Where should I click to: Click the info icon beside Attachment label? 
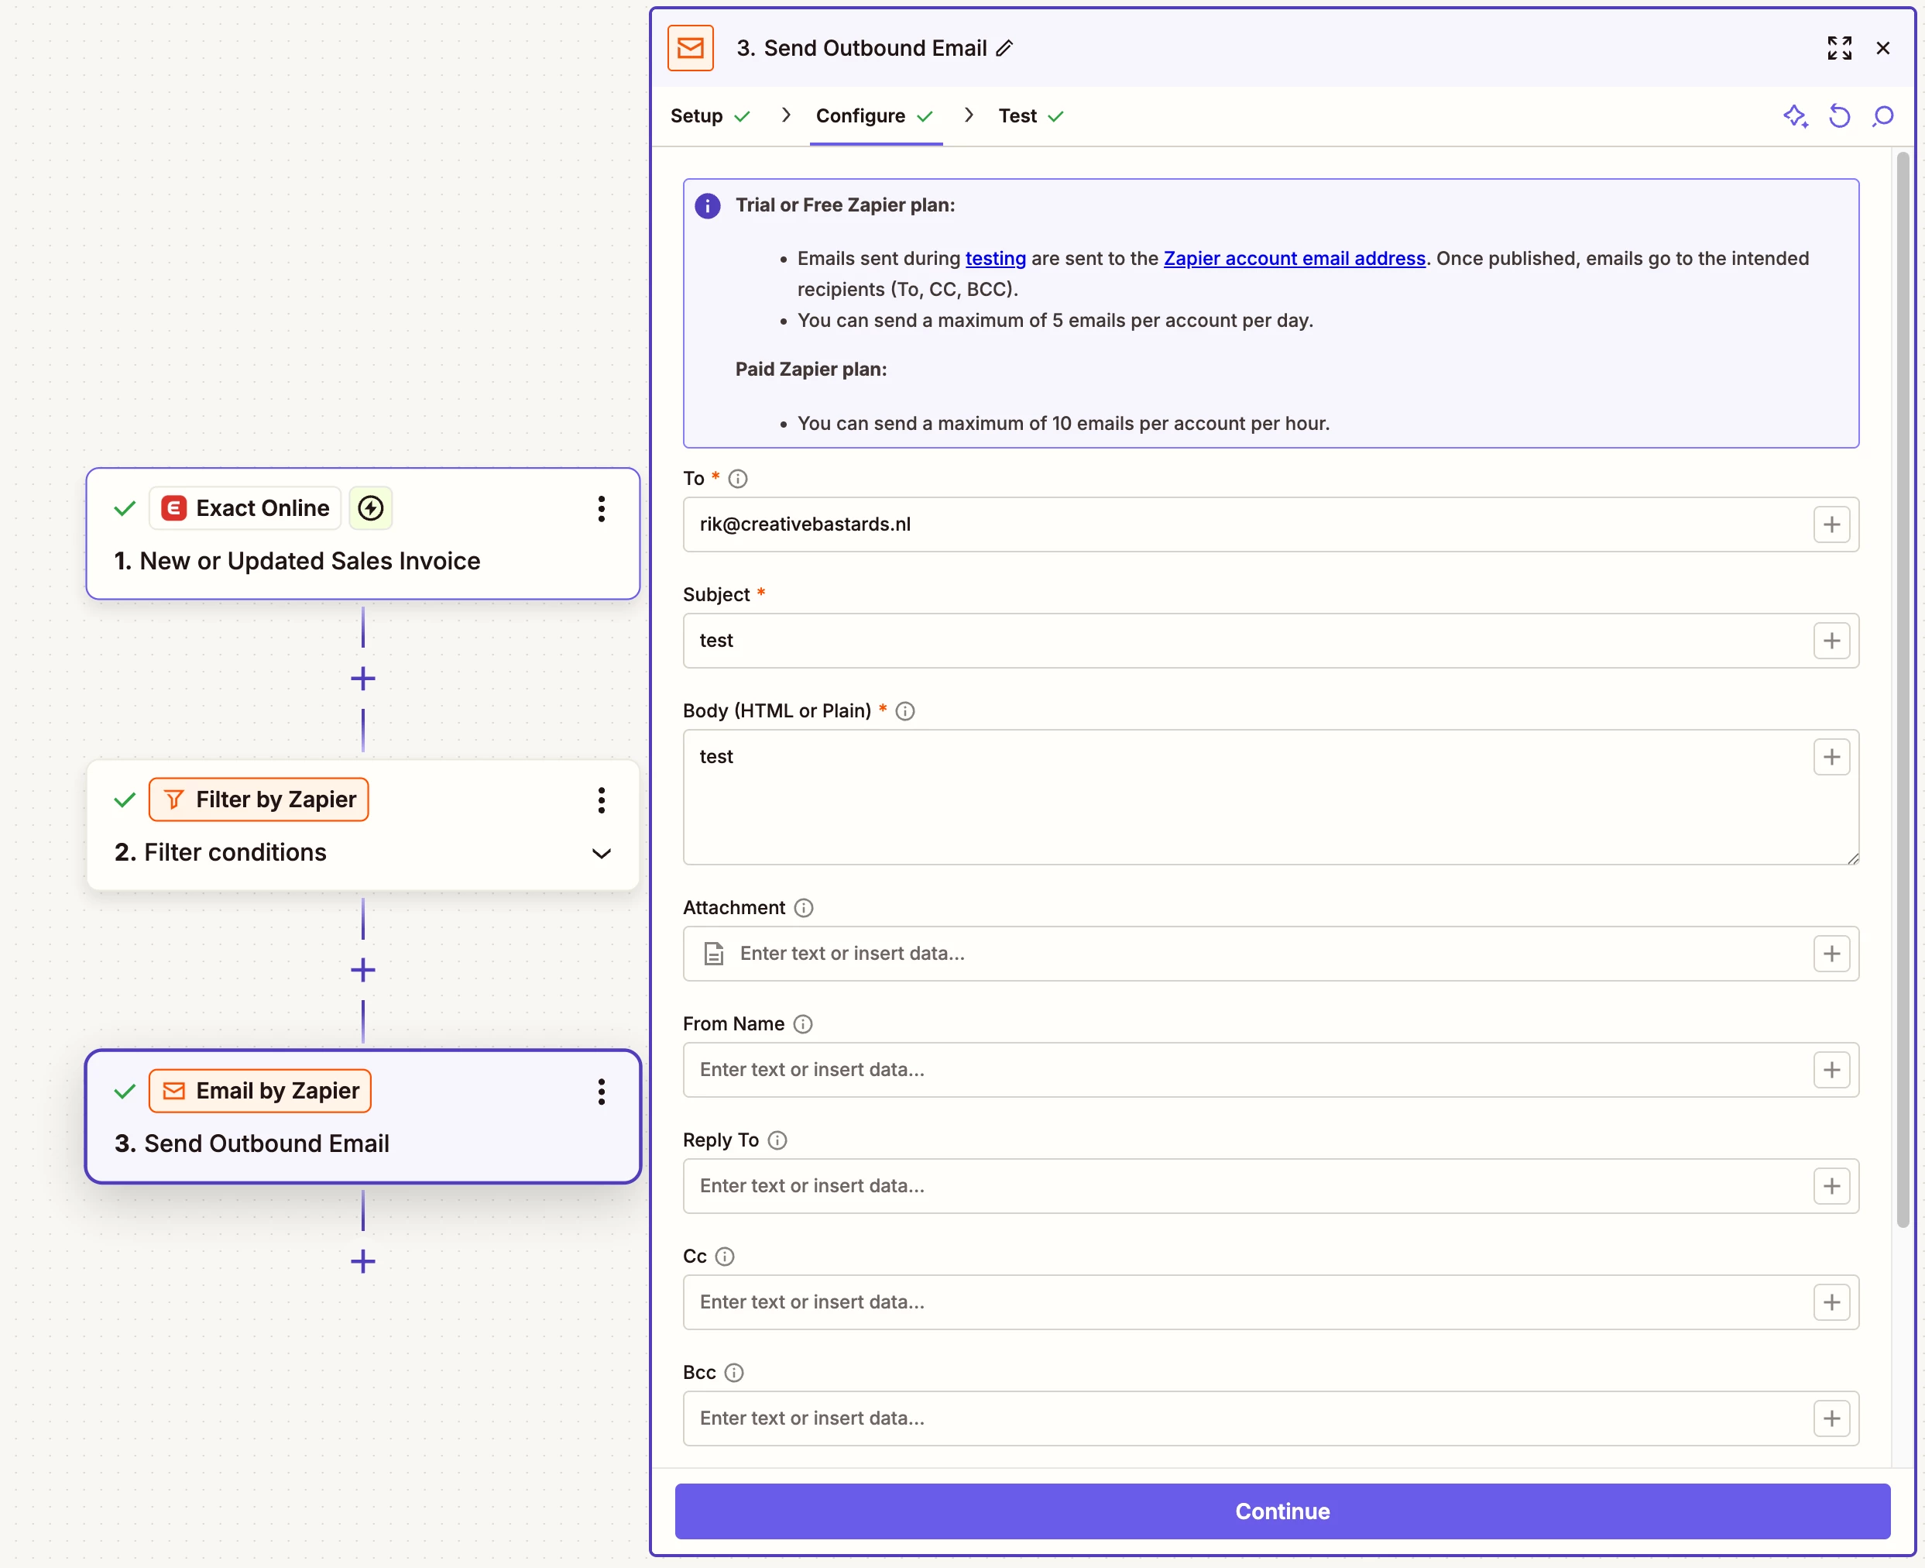click(x=804, y=908)
